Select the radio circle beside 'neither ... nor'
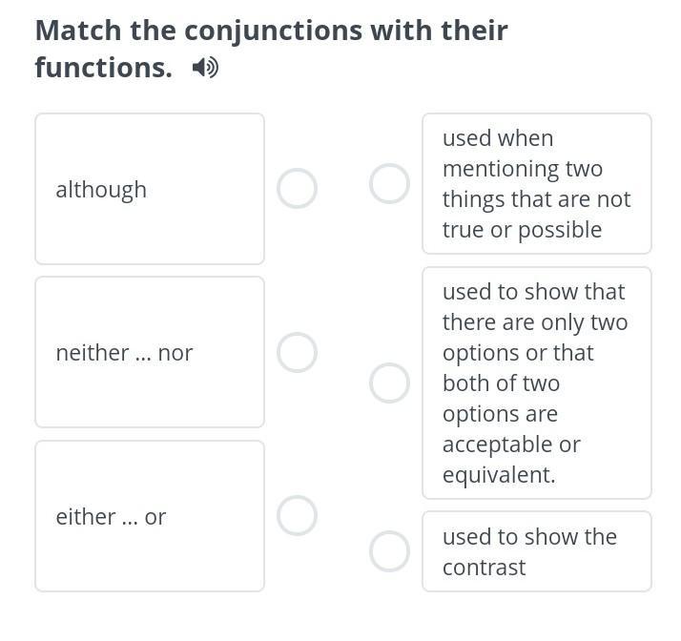Image resolution: width=681 pixels, height=641 pixels. [297, 352]
